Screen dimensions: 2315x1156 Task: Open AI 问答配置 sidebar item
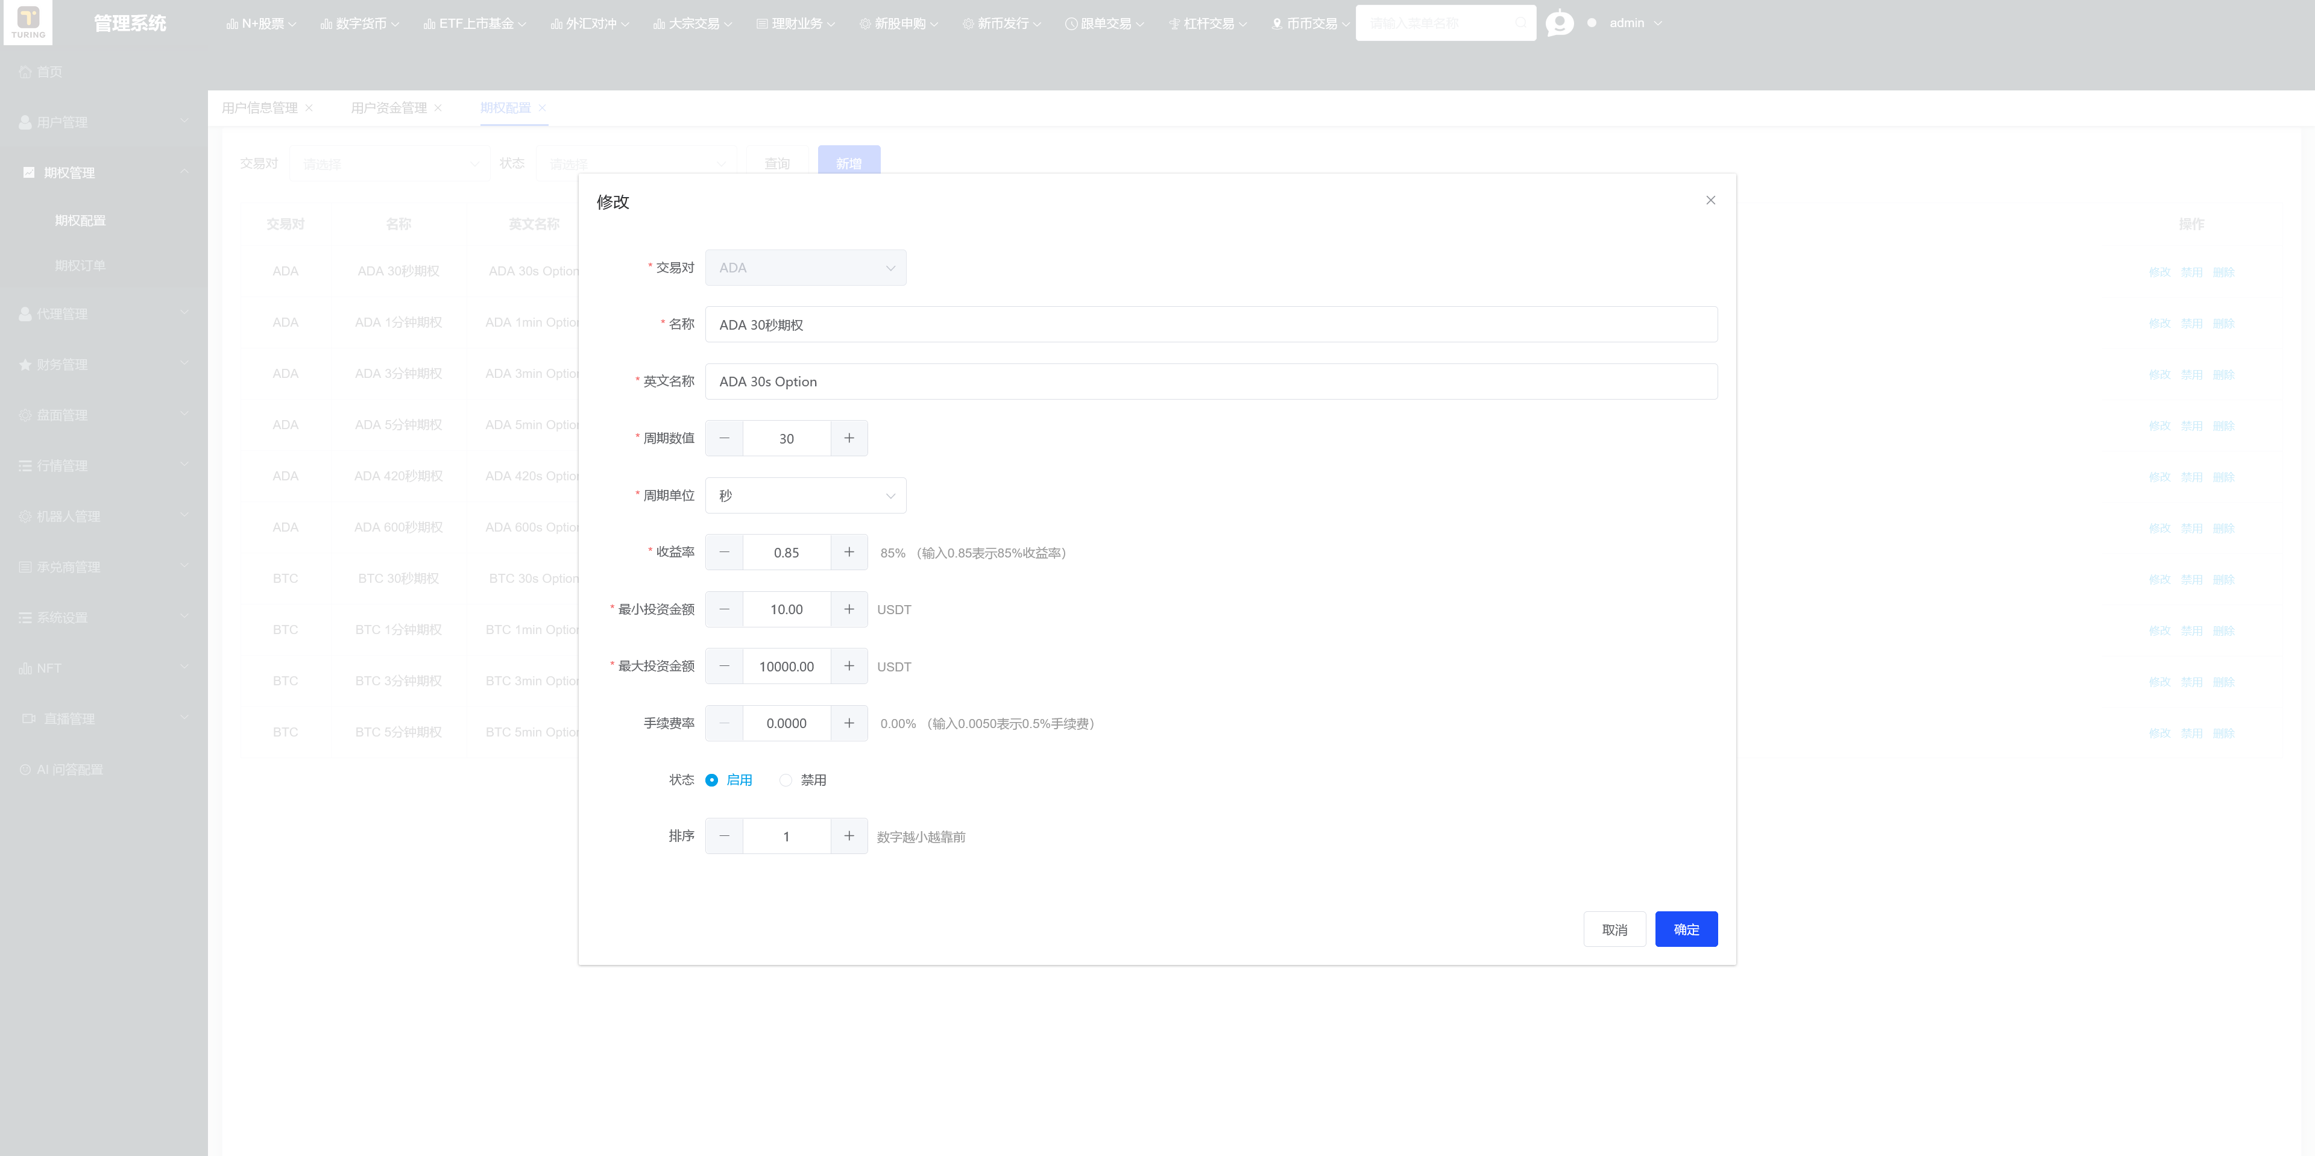point(103,769)
